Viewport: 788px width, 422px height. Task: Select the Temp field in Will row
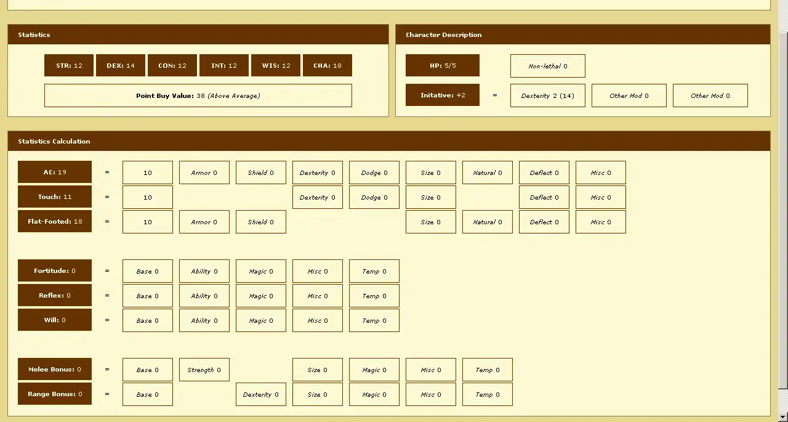[x=374, y=320]
